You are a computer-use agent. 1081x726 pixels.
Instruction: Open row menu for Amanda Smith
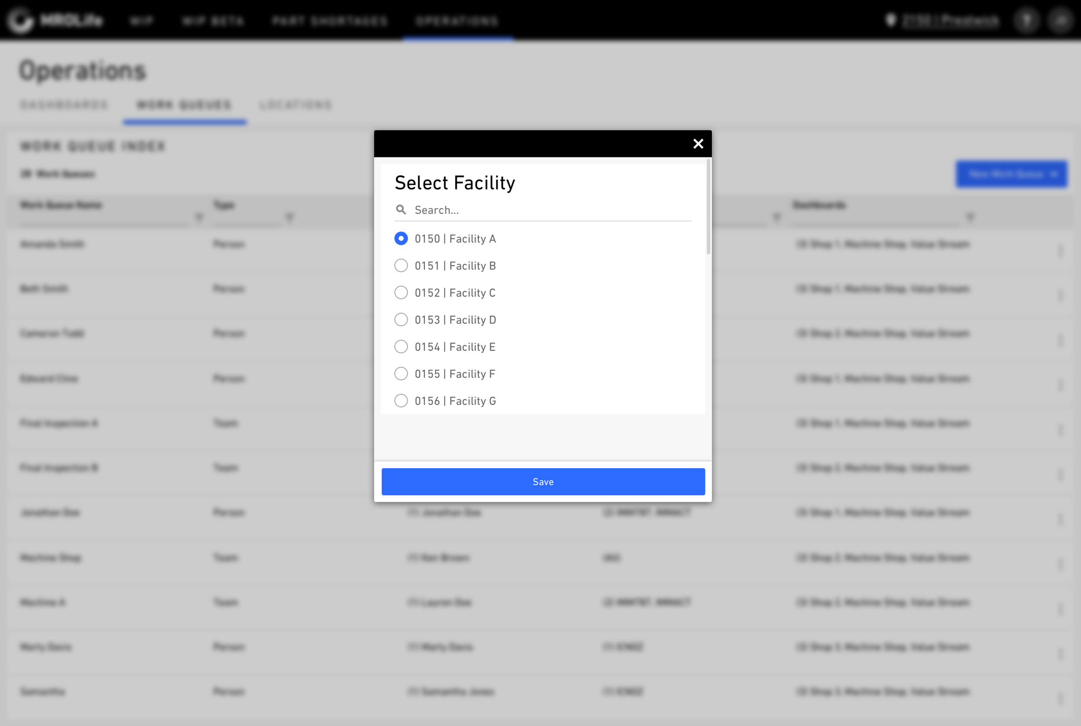[x=1060, y=251]
